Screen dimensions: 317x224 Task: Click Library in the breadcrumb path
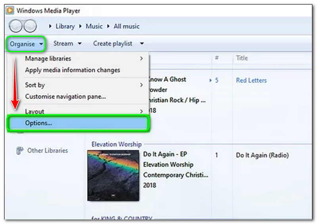[65, 26]
